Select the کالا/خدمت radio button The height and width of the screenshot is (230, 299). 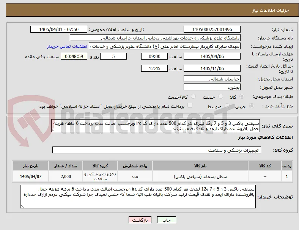click(193, 96)
